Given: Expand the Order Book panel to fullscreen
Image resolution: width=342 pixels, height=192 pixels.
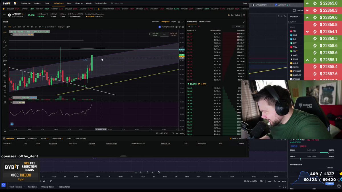Looking at the screenshot, I should pos(244,22).
